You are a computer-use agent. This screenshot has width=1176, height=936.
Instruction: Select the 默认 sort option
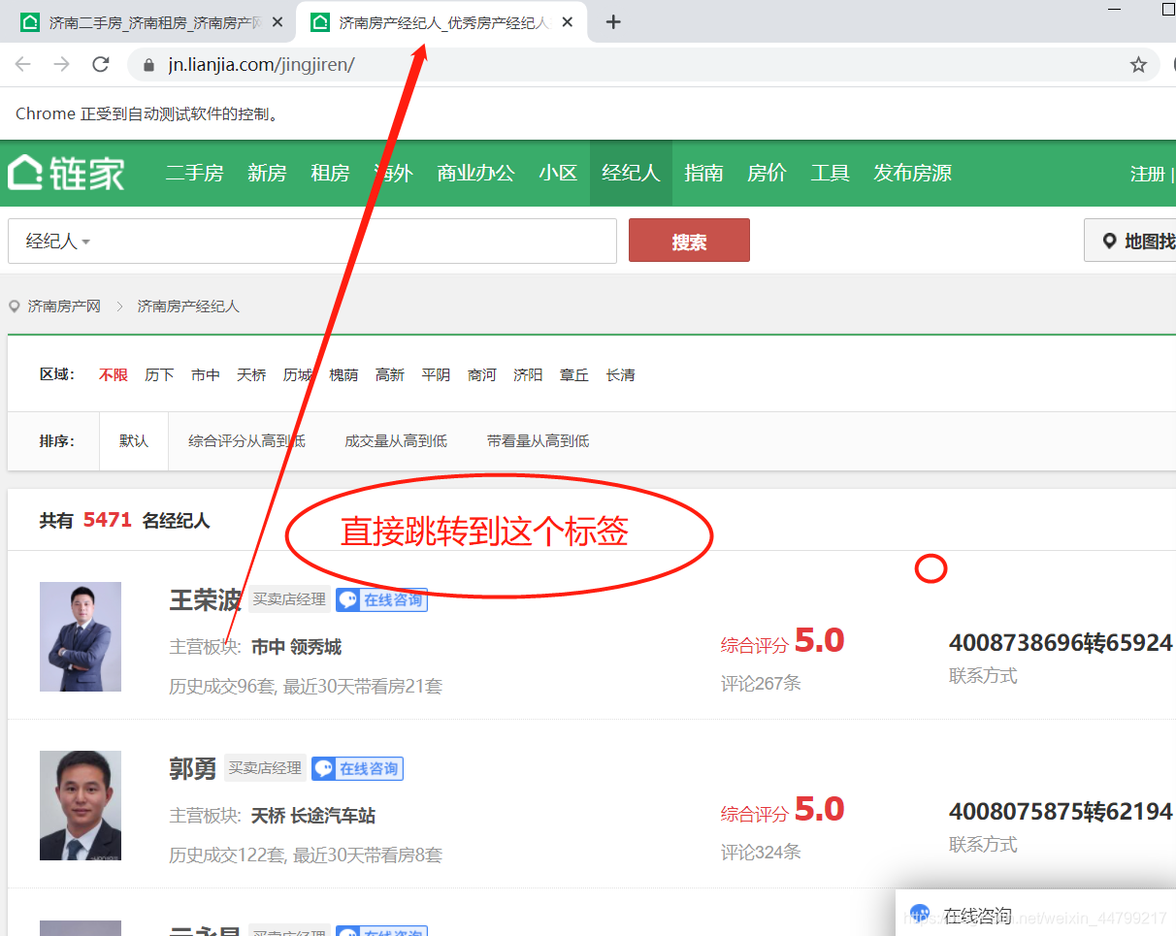click(x=134, y=440)
